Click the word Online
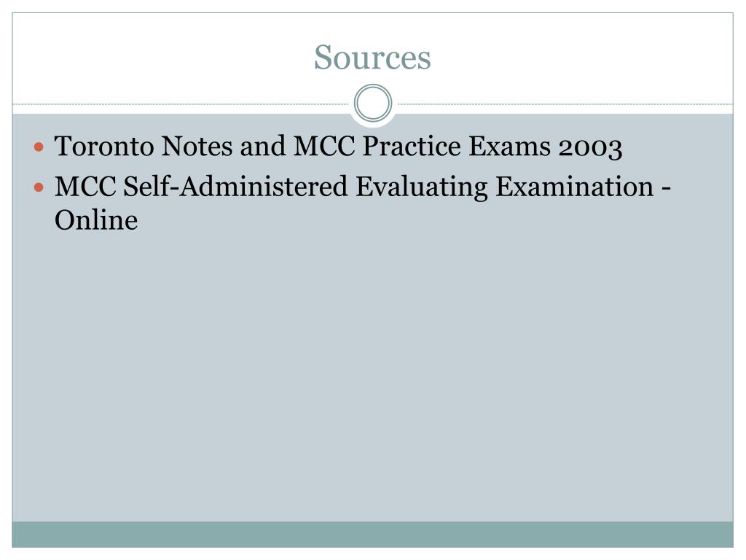This screenshot has height=560, width=746. (96, 220)
